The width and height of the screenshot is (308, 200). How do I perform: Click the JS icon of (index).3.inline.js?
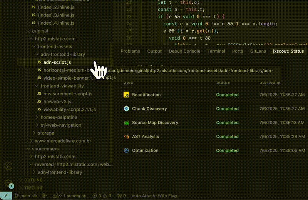(x=33, y=15)
